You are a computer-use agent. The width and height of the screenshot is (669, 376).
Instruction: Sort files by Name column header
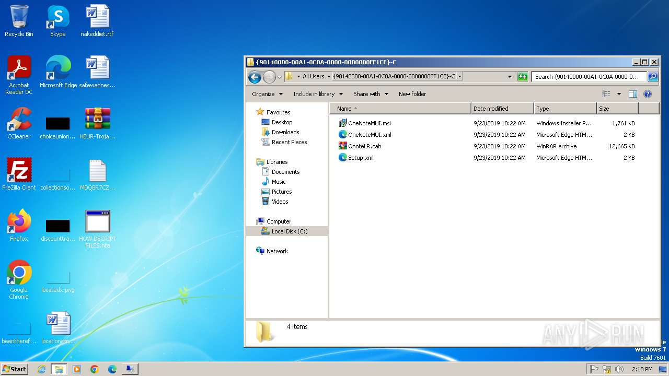400,109
